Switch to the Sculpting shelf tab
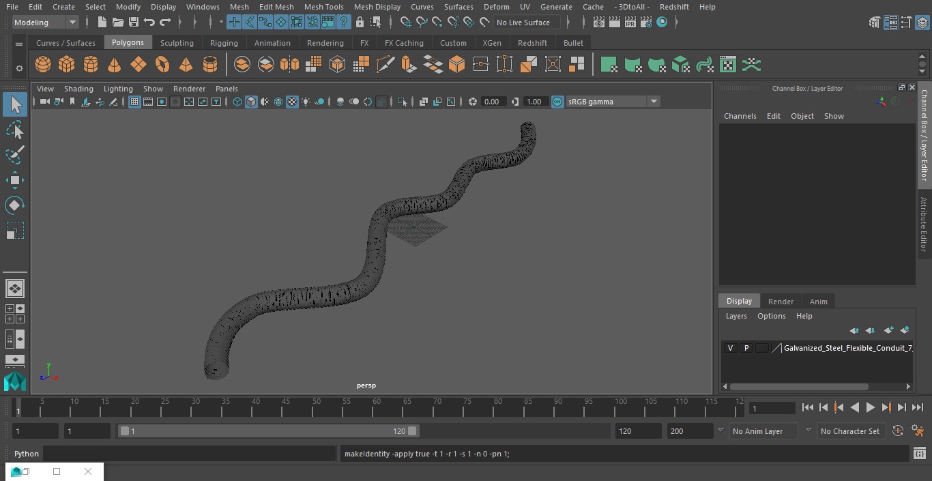932x481 pixels. point(177,43)
